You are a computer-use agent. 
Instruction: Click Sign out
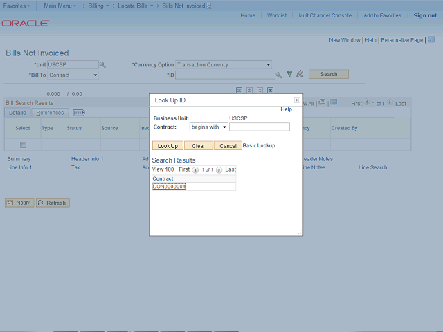coord(425,15)
